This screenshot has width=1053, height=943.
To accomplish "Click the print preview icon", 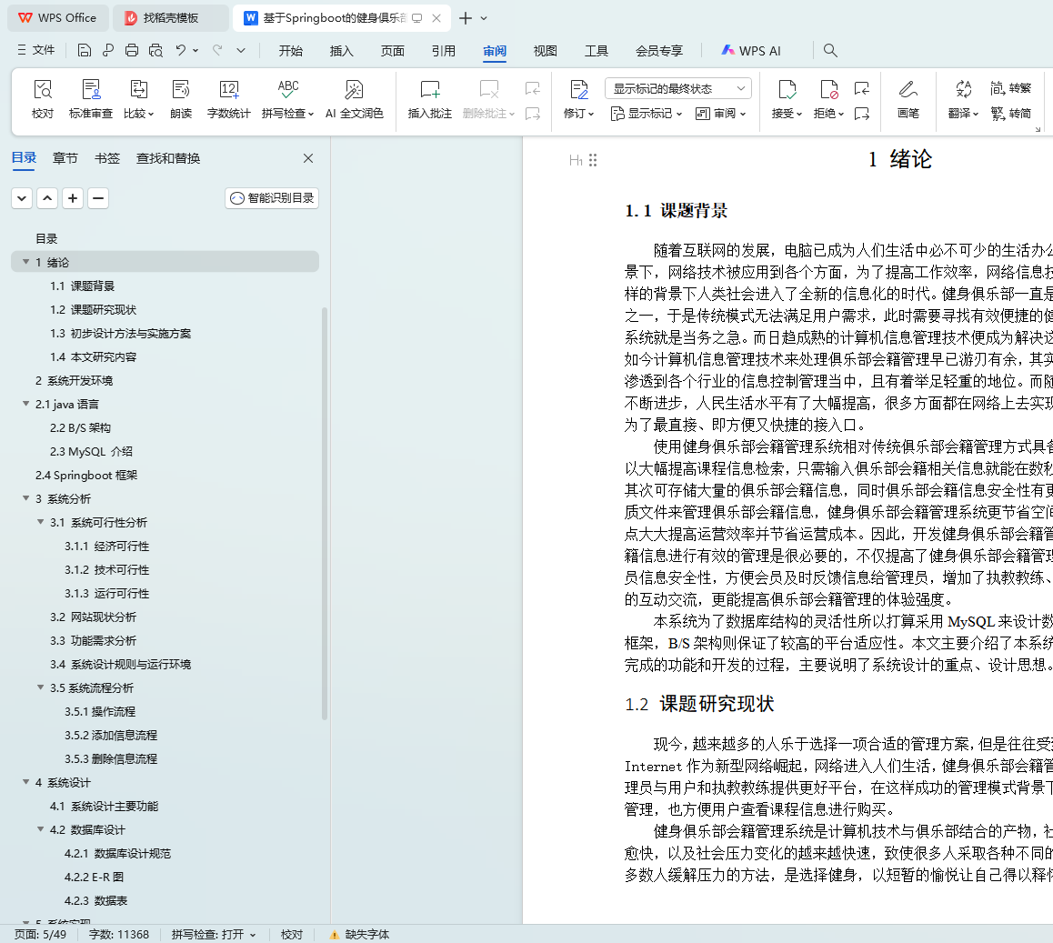I will coord(155,50).
